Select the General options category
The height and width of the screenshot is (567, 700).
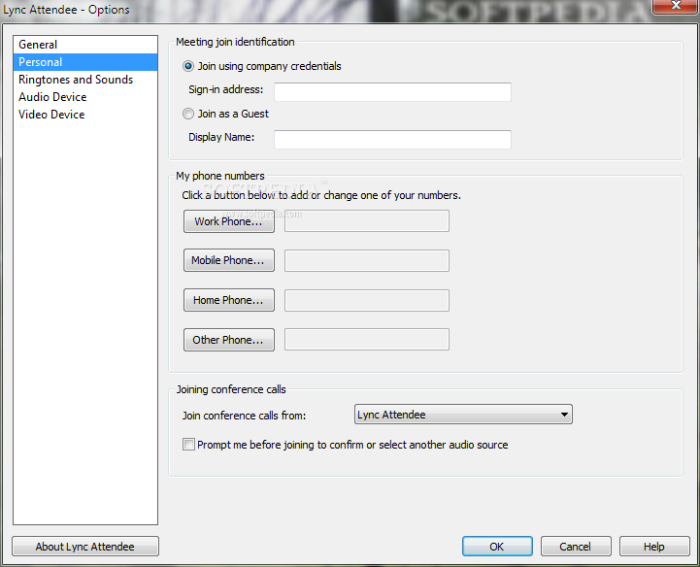[x=85, y=45]
